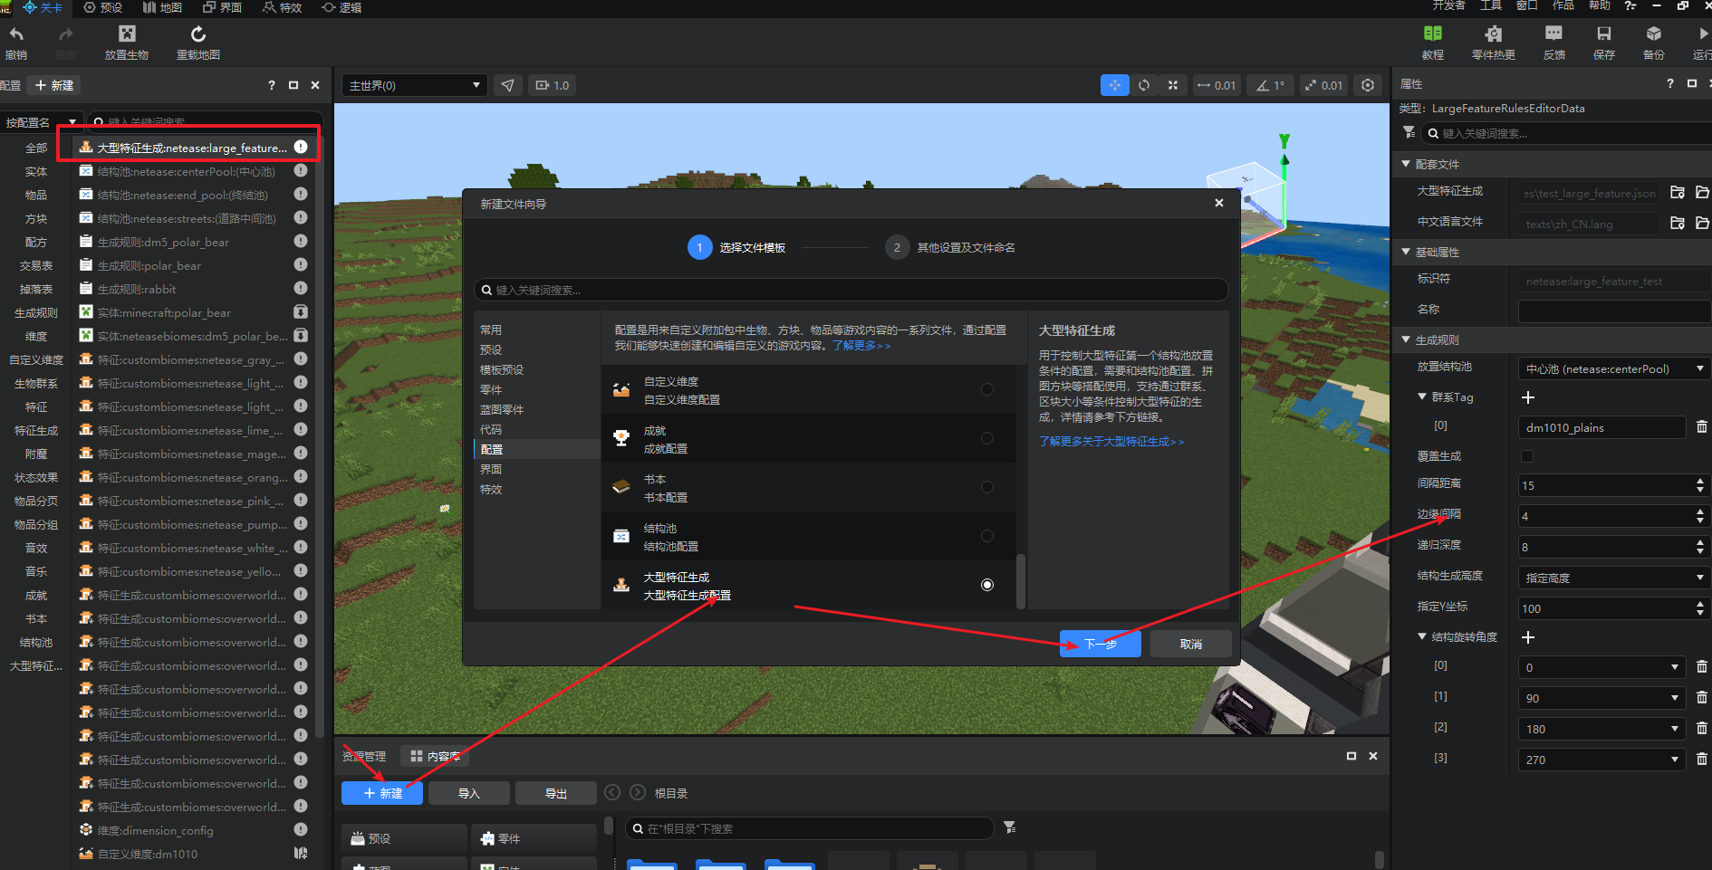The image size is (1712, 870).
Task: Click the scale snap 0.01 setting
Action: click(1324, 85)
